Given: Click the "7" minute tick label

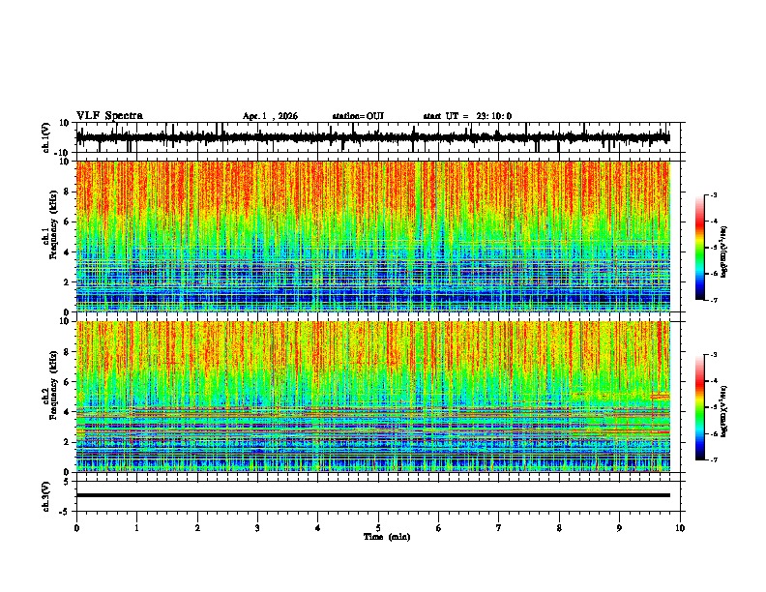Looking at the screenshot, I should click(499, 528).
